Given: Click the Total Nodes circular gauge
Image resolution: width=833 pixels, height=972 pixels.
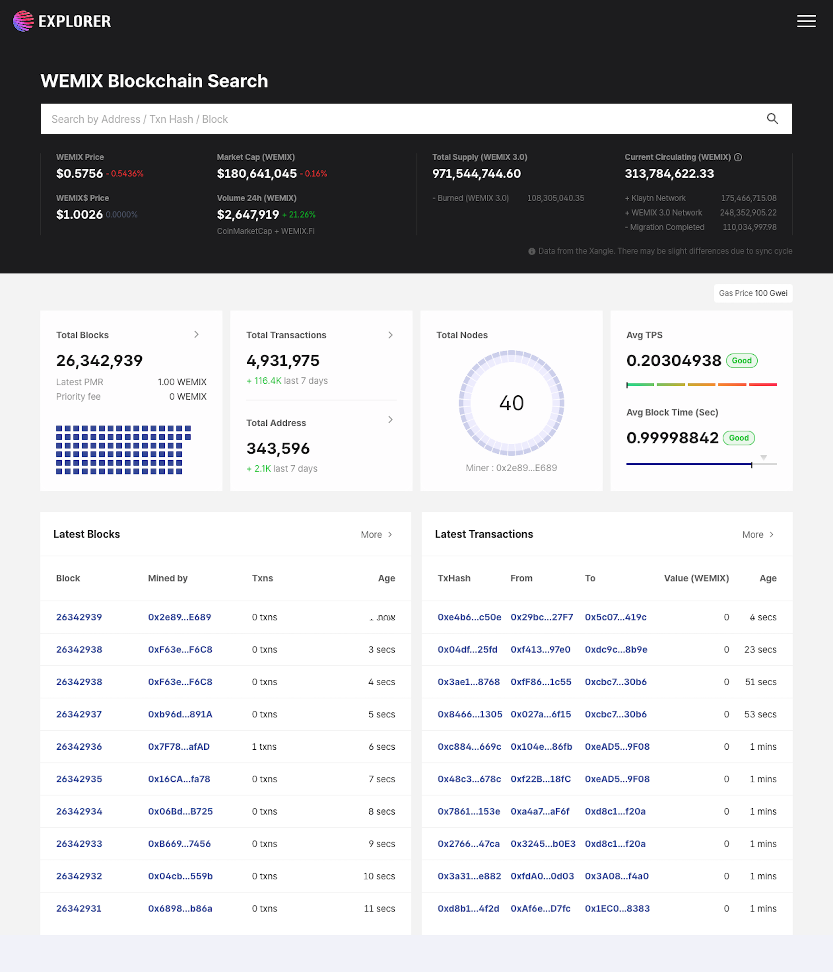Looking at the screenshot, I should click(511, 402).
